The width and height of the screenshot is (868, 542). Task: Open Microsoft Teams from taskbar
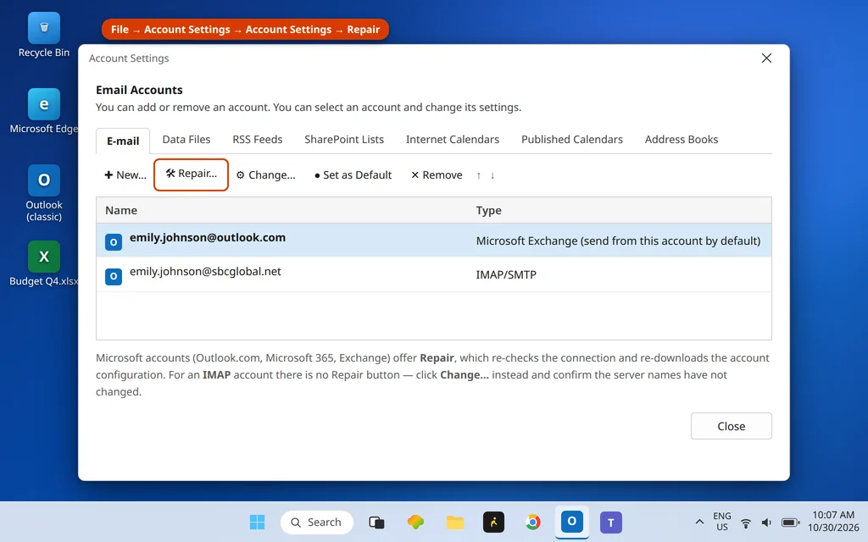610,522
